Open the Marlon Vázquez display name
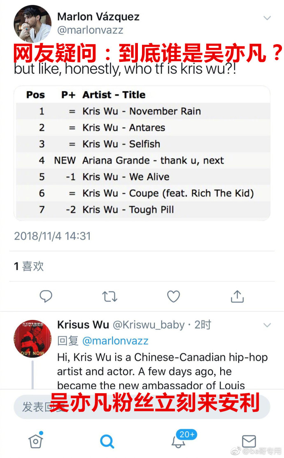The width and height of the screenshot is (284, 458). 98,17
